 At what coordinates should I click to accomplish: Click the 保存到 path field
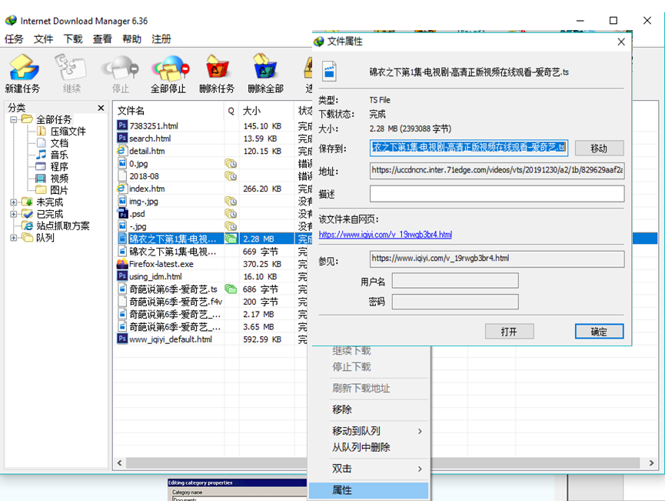(469, 148)
